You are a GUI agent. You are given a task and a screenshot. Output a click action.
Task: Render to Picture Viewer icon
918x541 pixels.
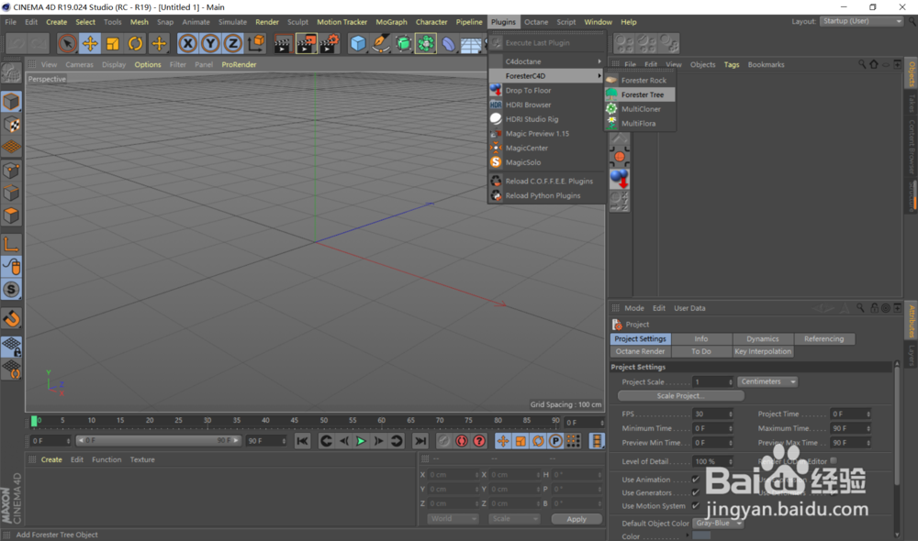(x=307, y=43)
